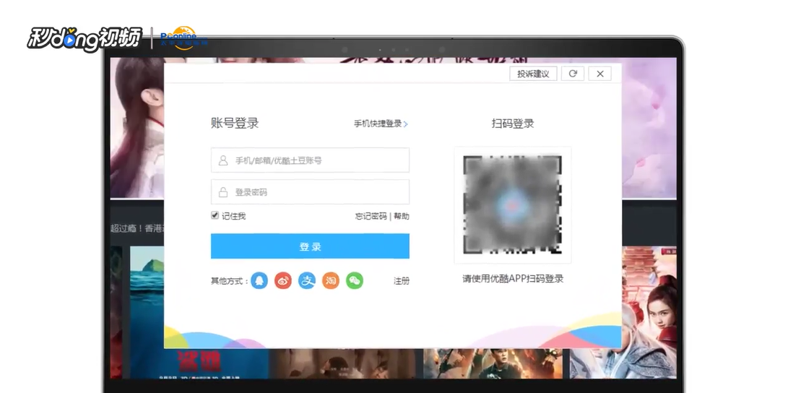Select the 账号登录 heading
Screen dimensions: 788x393
point(235,123)
